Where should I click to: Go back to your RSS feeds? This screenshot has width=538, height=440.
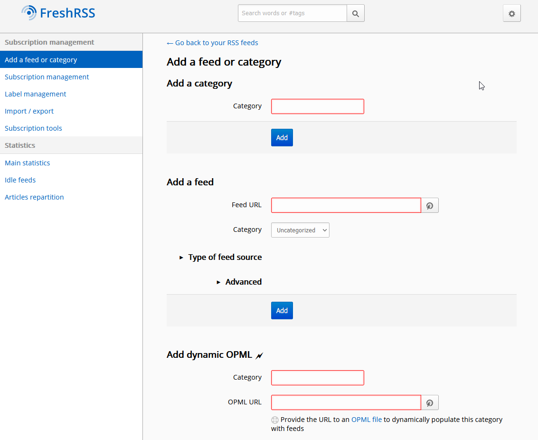[212, 43]
